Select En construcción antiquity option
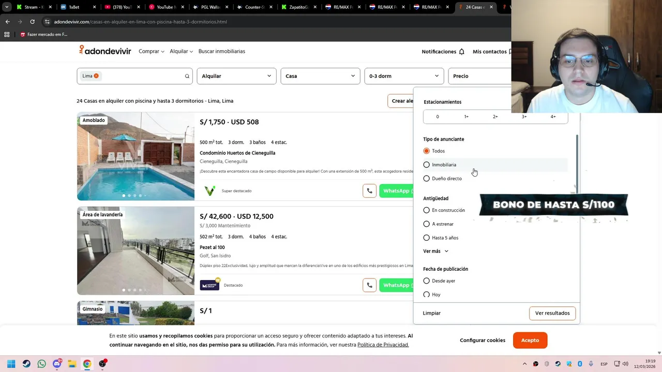This screenshot has height=372, width=662. (x=426, y=210)
